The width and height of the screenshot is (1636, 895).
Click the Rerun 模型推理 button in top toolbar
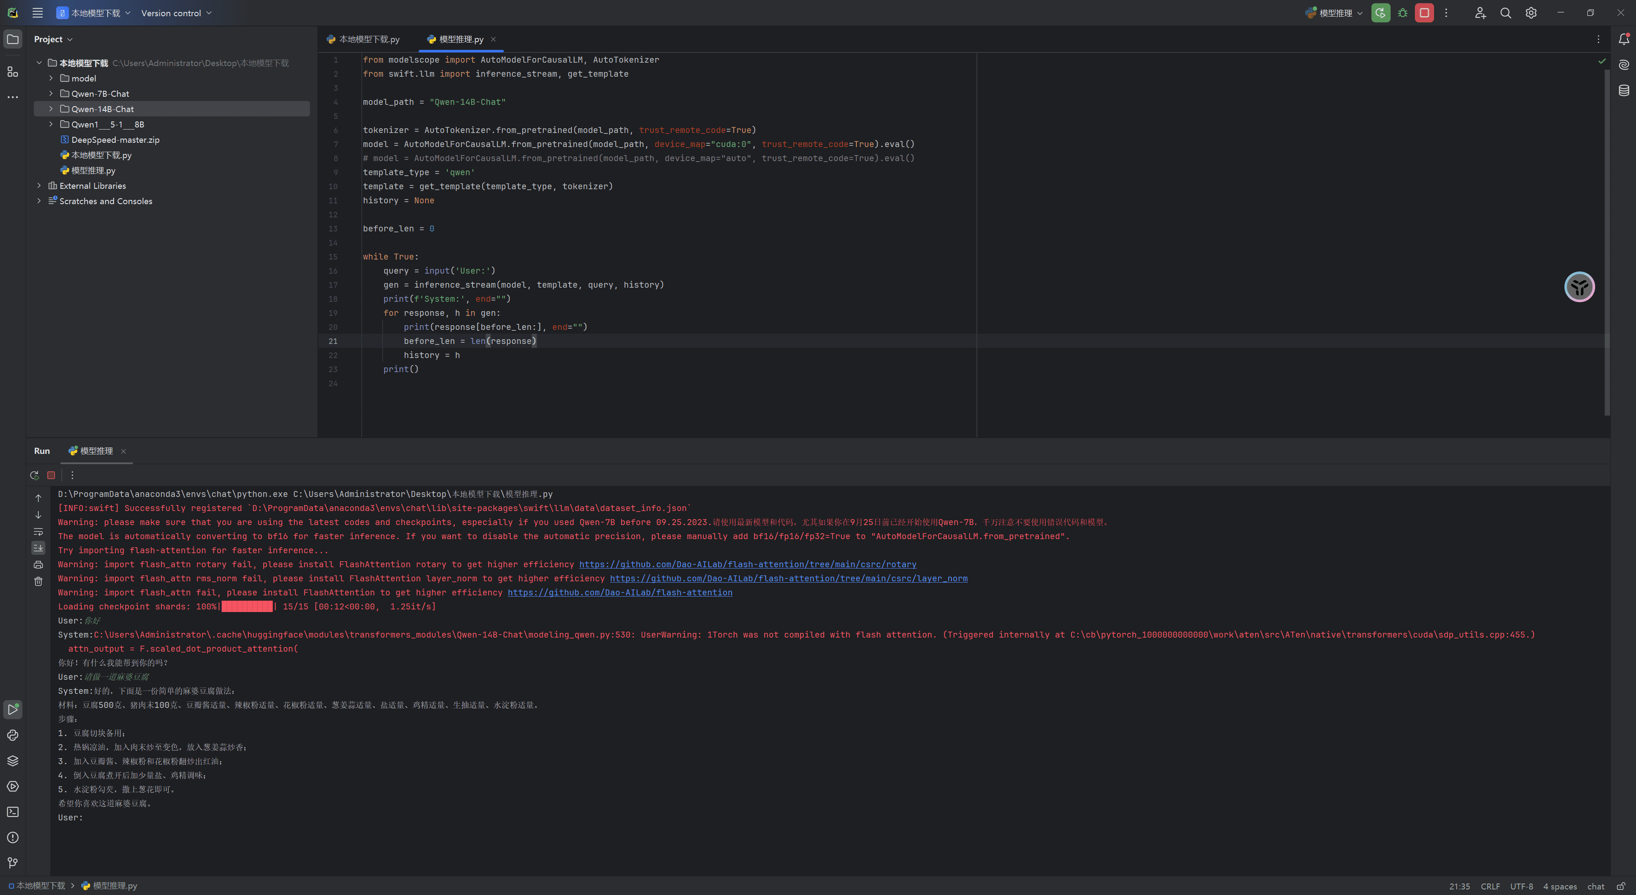coord(1380,13)
